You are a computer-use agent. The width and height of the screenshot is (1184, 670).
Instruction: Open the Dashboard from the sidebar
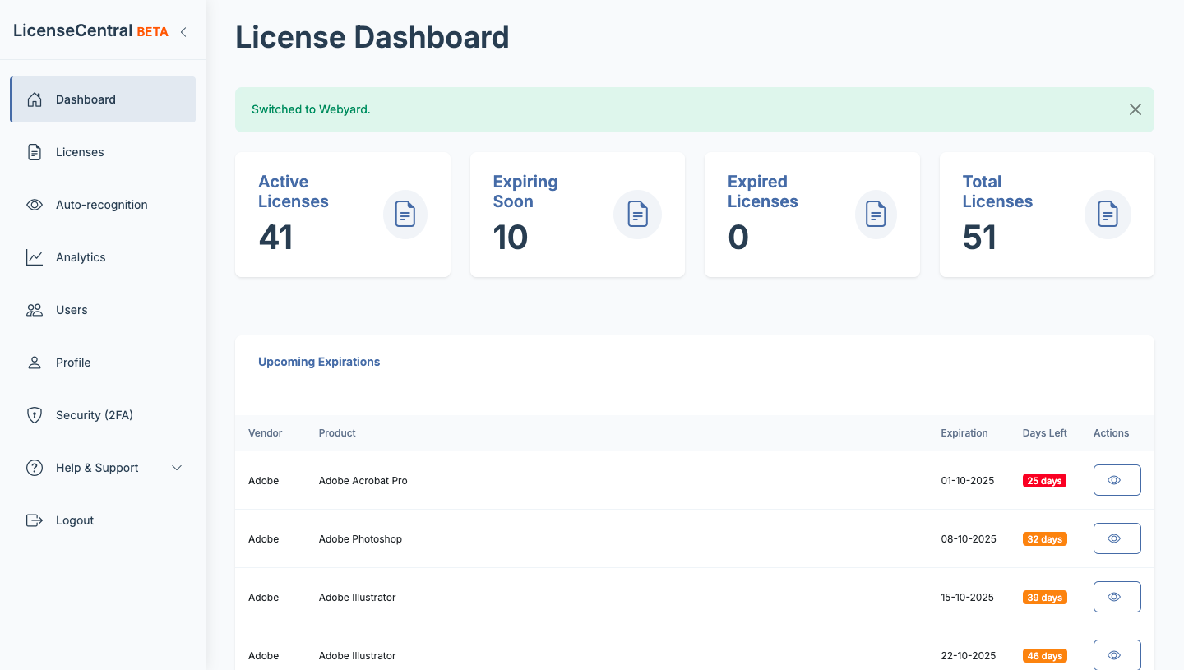pyautogui.click(x=85, y=99)
